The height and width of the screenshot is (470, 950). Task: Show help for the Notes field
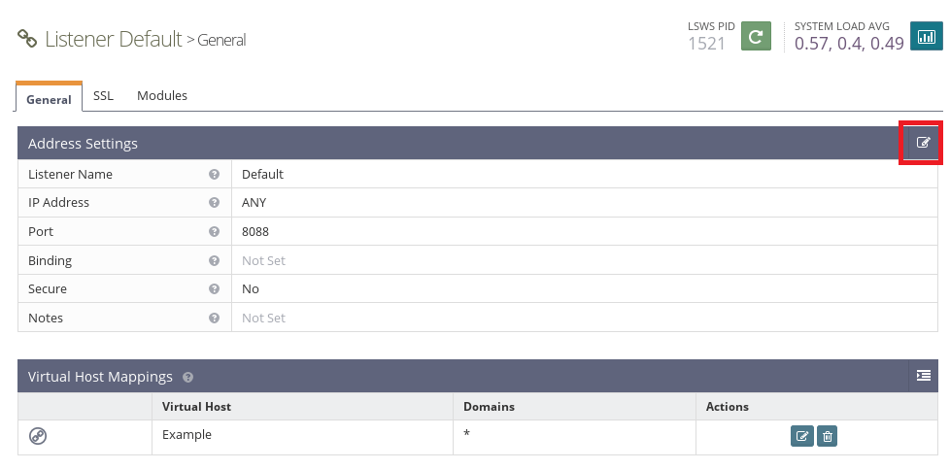click(214, 318)
